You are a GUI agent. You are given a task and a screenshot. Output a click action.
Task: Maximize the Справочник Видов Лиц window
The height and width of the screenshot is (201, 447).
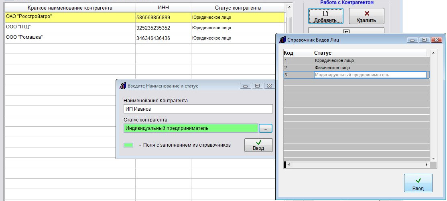coord(424,40)
